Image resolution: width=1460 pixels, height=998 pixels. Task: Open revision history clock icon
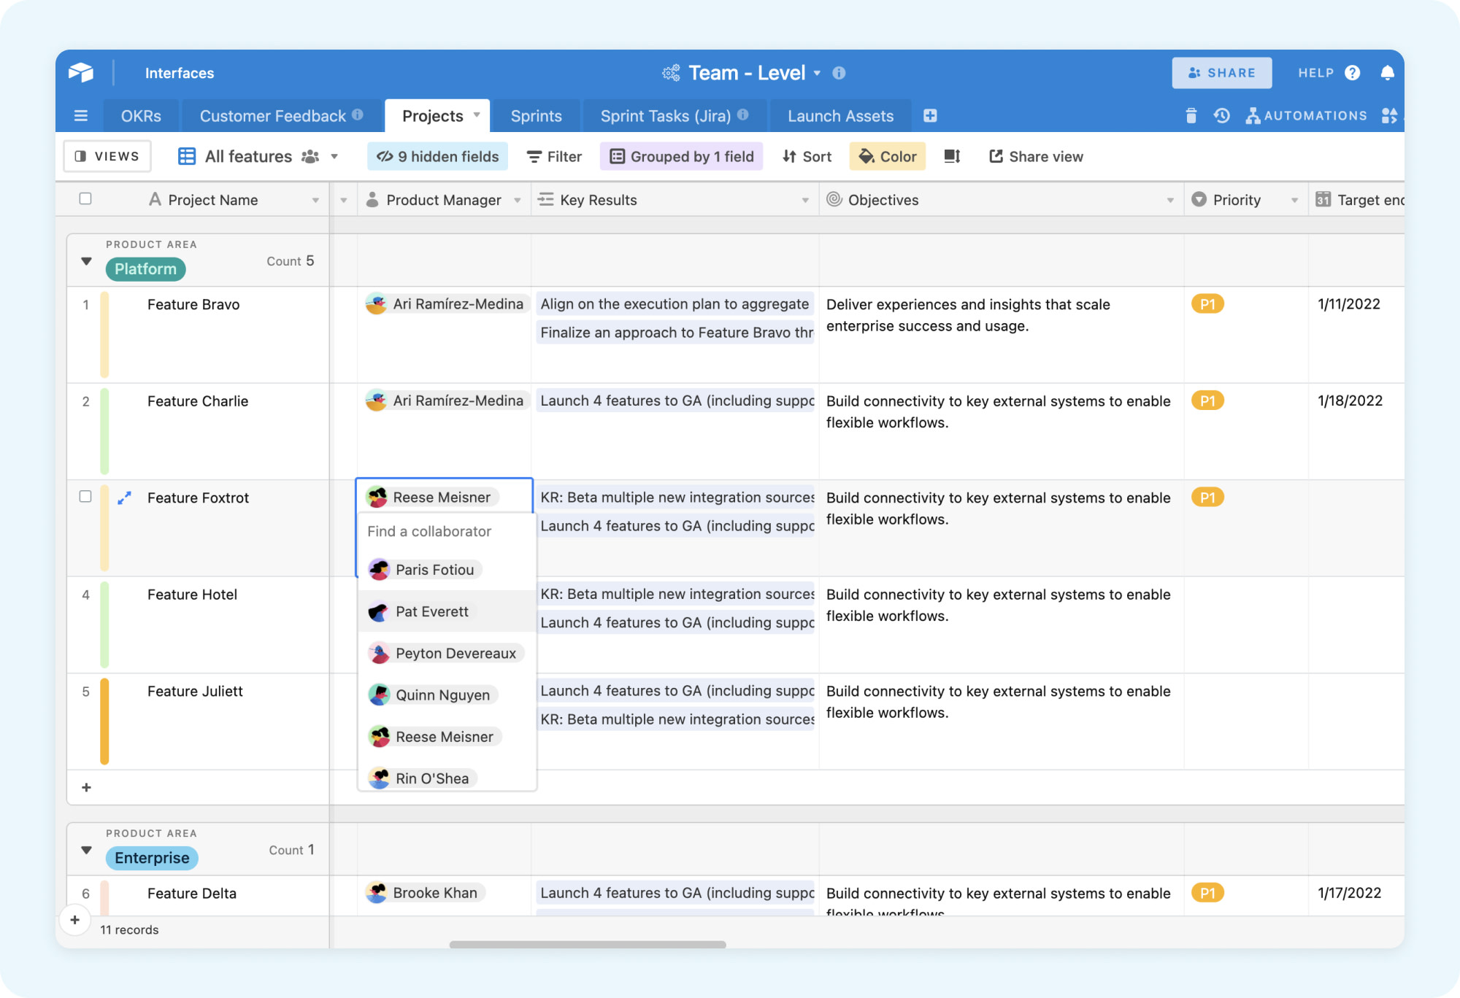click(1221, 116)
